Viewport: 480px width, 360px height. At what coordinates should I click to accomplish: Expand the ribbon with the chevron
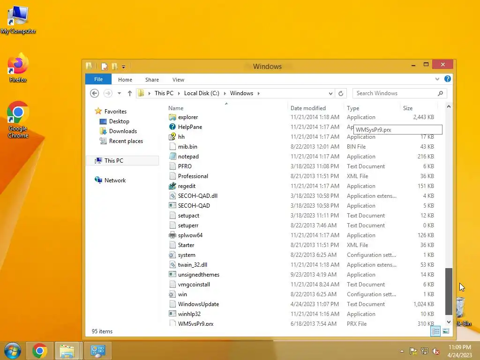[x=437, y=79]
